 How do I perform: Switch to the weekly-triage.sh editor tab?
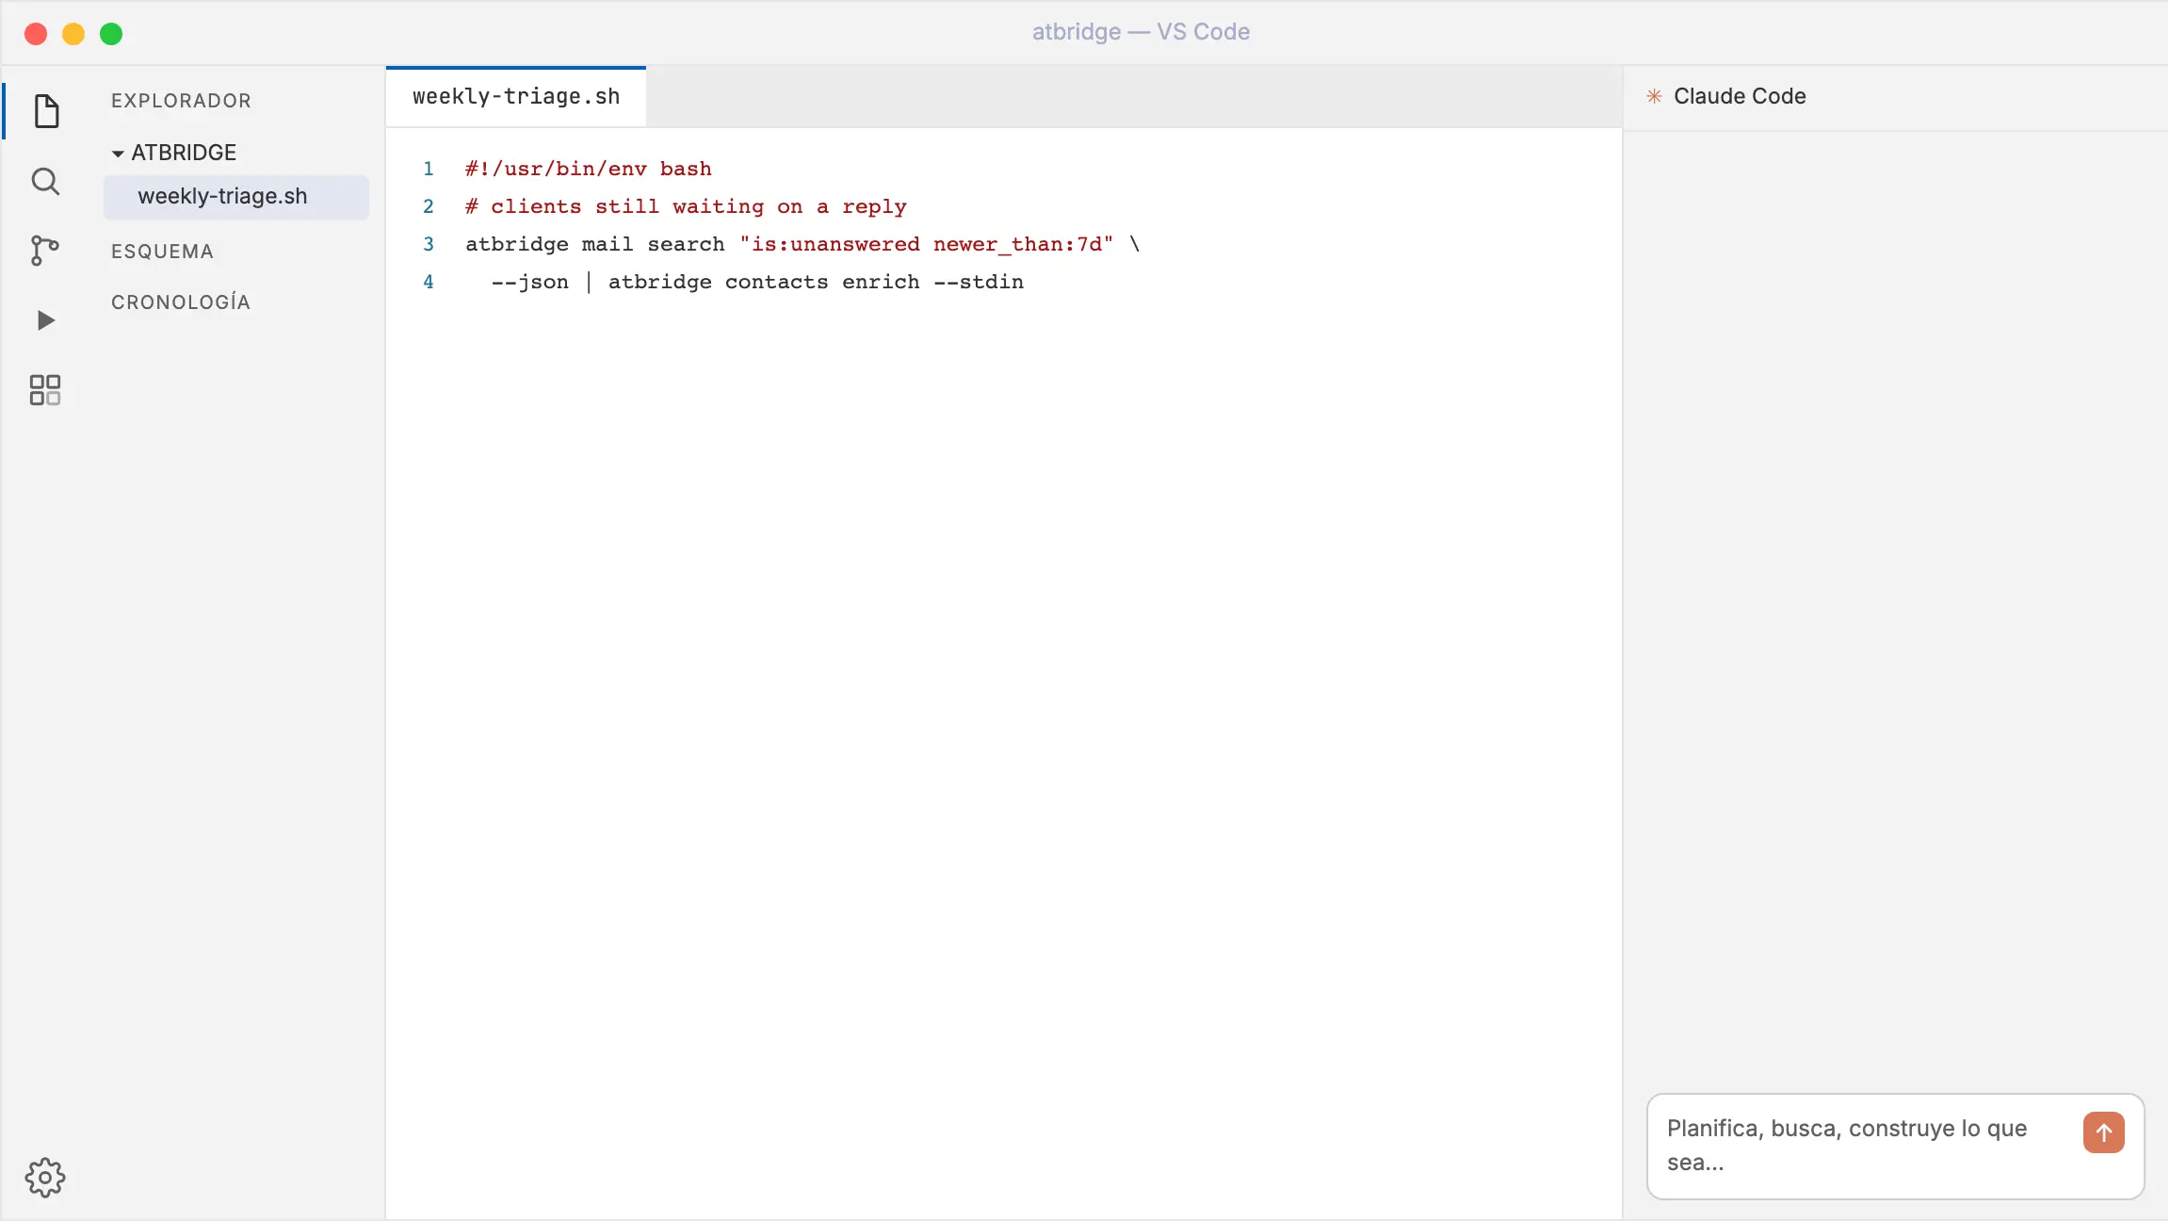pyautogui.click(x=516, y=96)
